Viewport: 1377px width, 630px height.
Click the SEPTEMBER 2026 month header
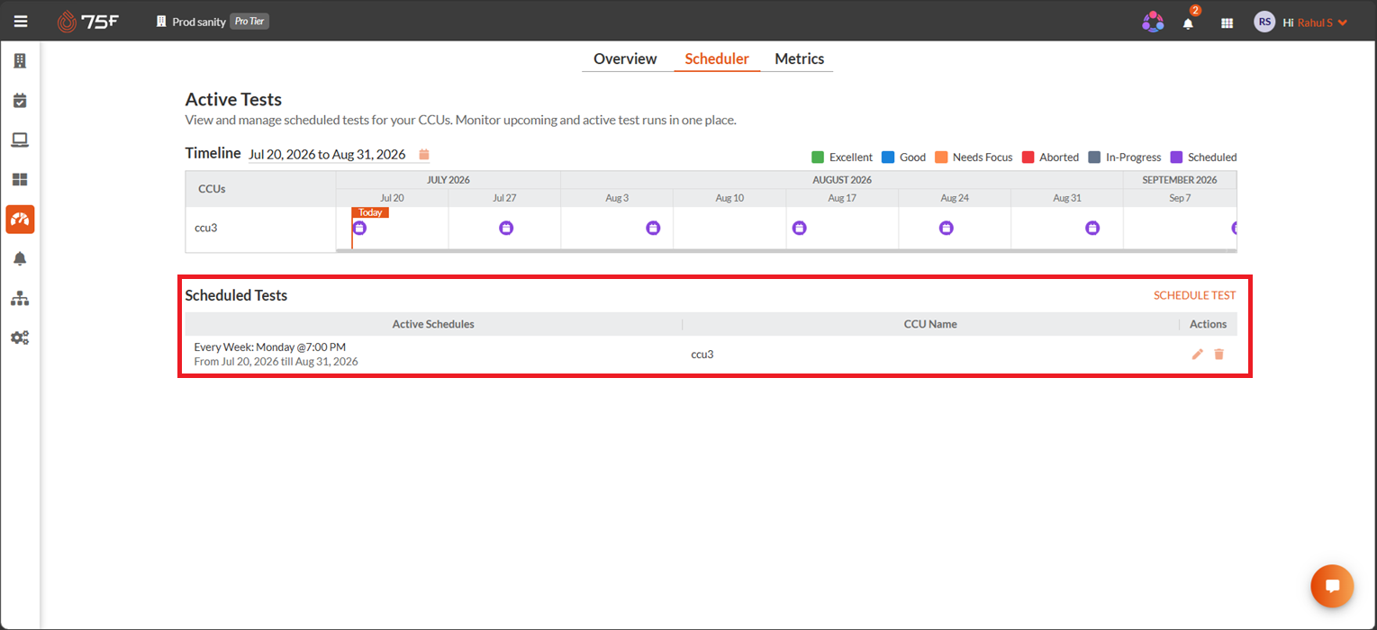(1180, 180)
